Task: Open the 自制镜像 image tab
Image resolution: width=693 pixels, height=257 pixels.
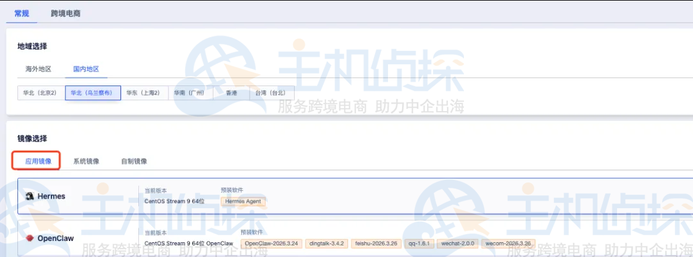Action: (x=134, y=161)
